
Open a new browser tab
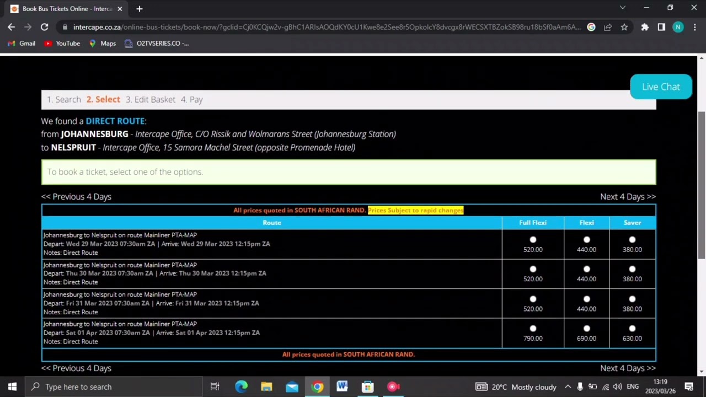coord(140,9)
